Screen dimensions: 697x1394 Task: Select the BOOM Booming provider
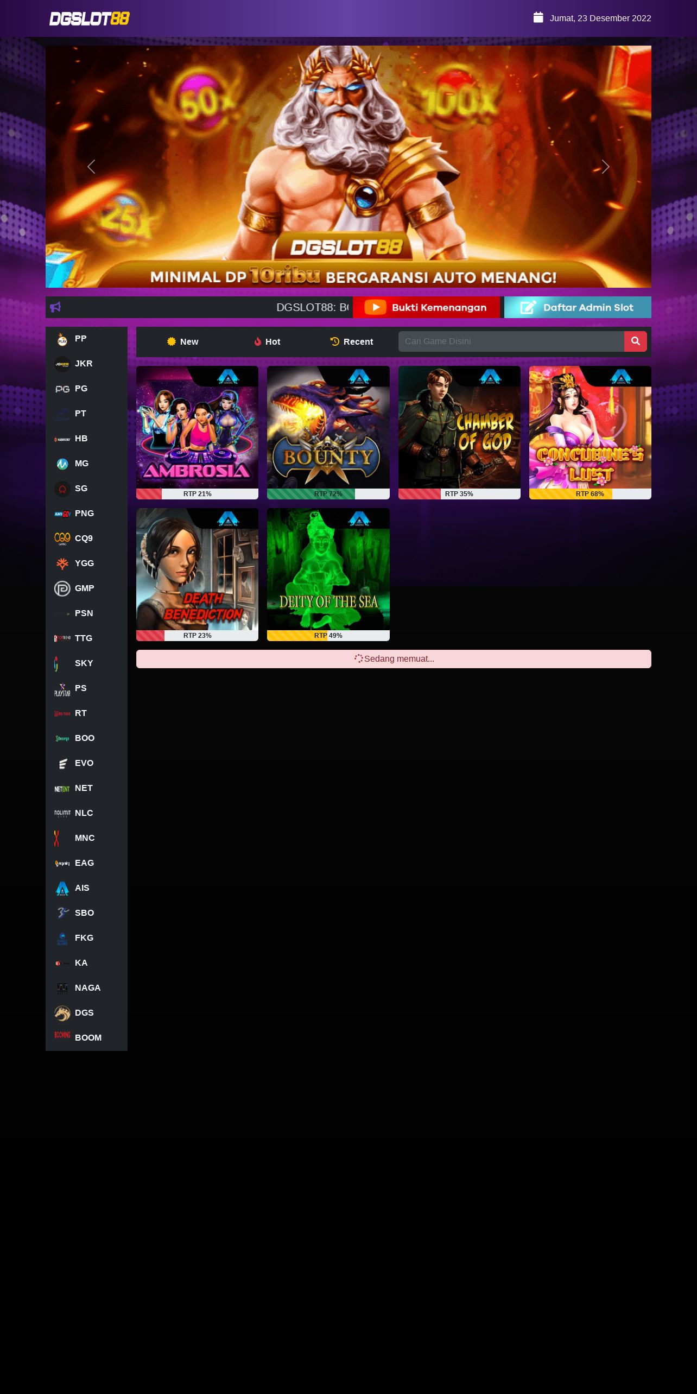[86, 1038]
